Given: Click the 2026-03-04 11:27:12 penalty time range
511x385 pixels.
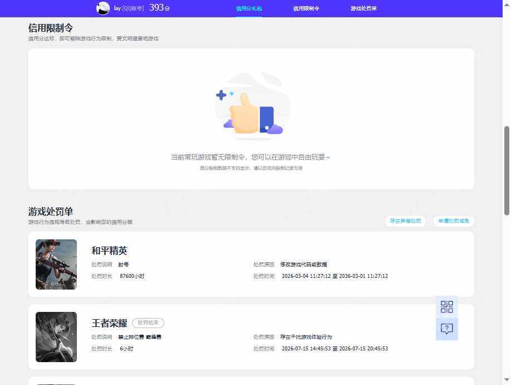Looking at the screenshot, I should pos(335,276).
